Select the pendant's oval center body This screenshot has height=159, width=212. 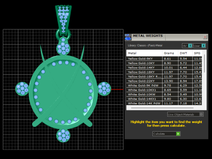coord(63,92)
